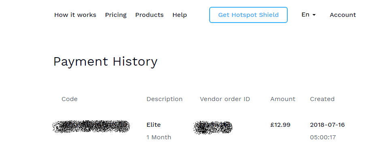Click the Get Hotspot Shield button
This screenshot has height=159, width=382.
pyautogui.click(x=248, y=15)
